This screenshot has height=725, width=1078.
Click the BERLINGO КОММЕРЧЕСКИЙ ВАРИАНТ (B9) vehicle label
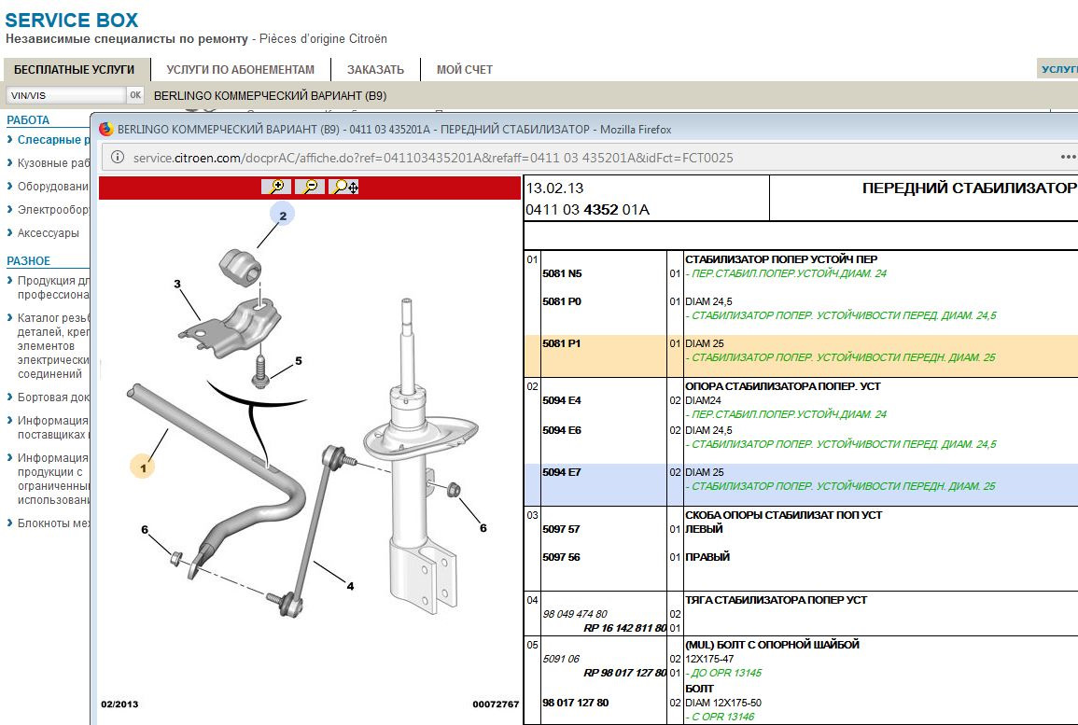270,95
